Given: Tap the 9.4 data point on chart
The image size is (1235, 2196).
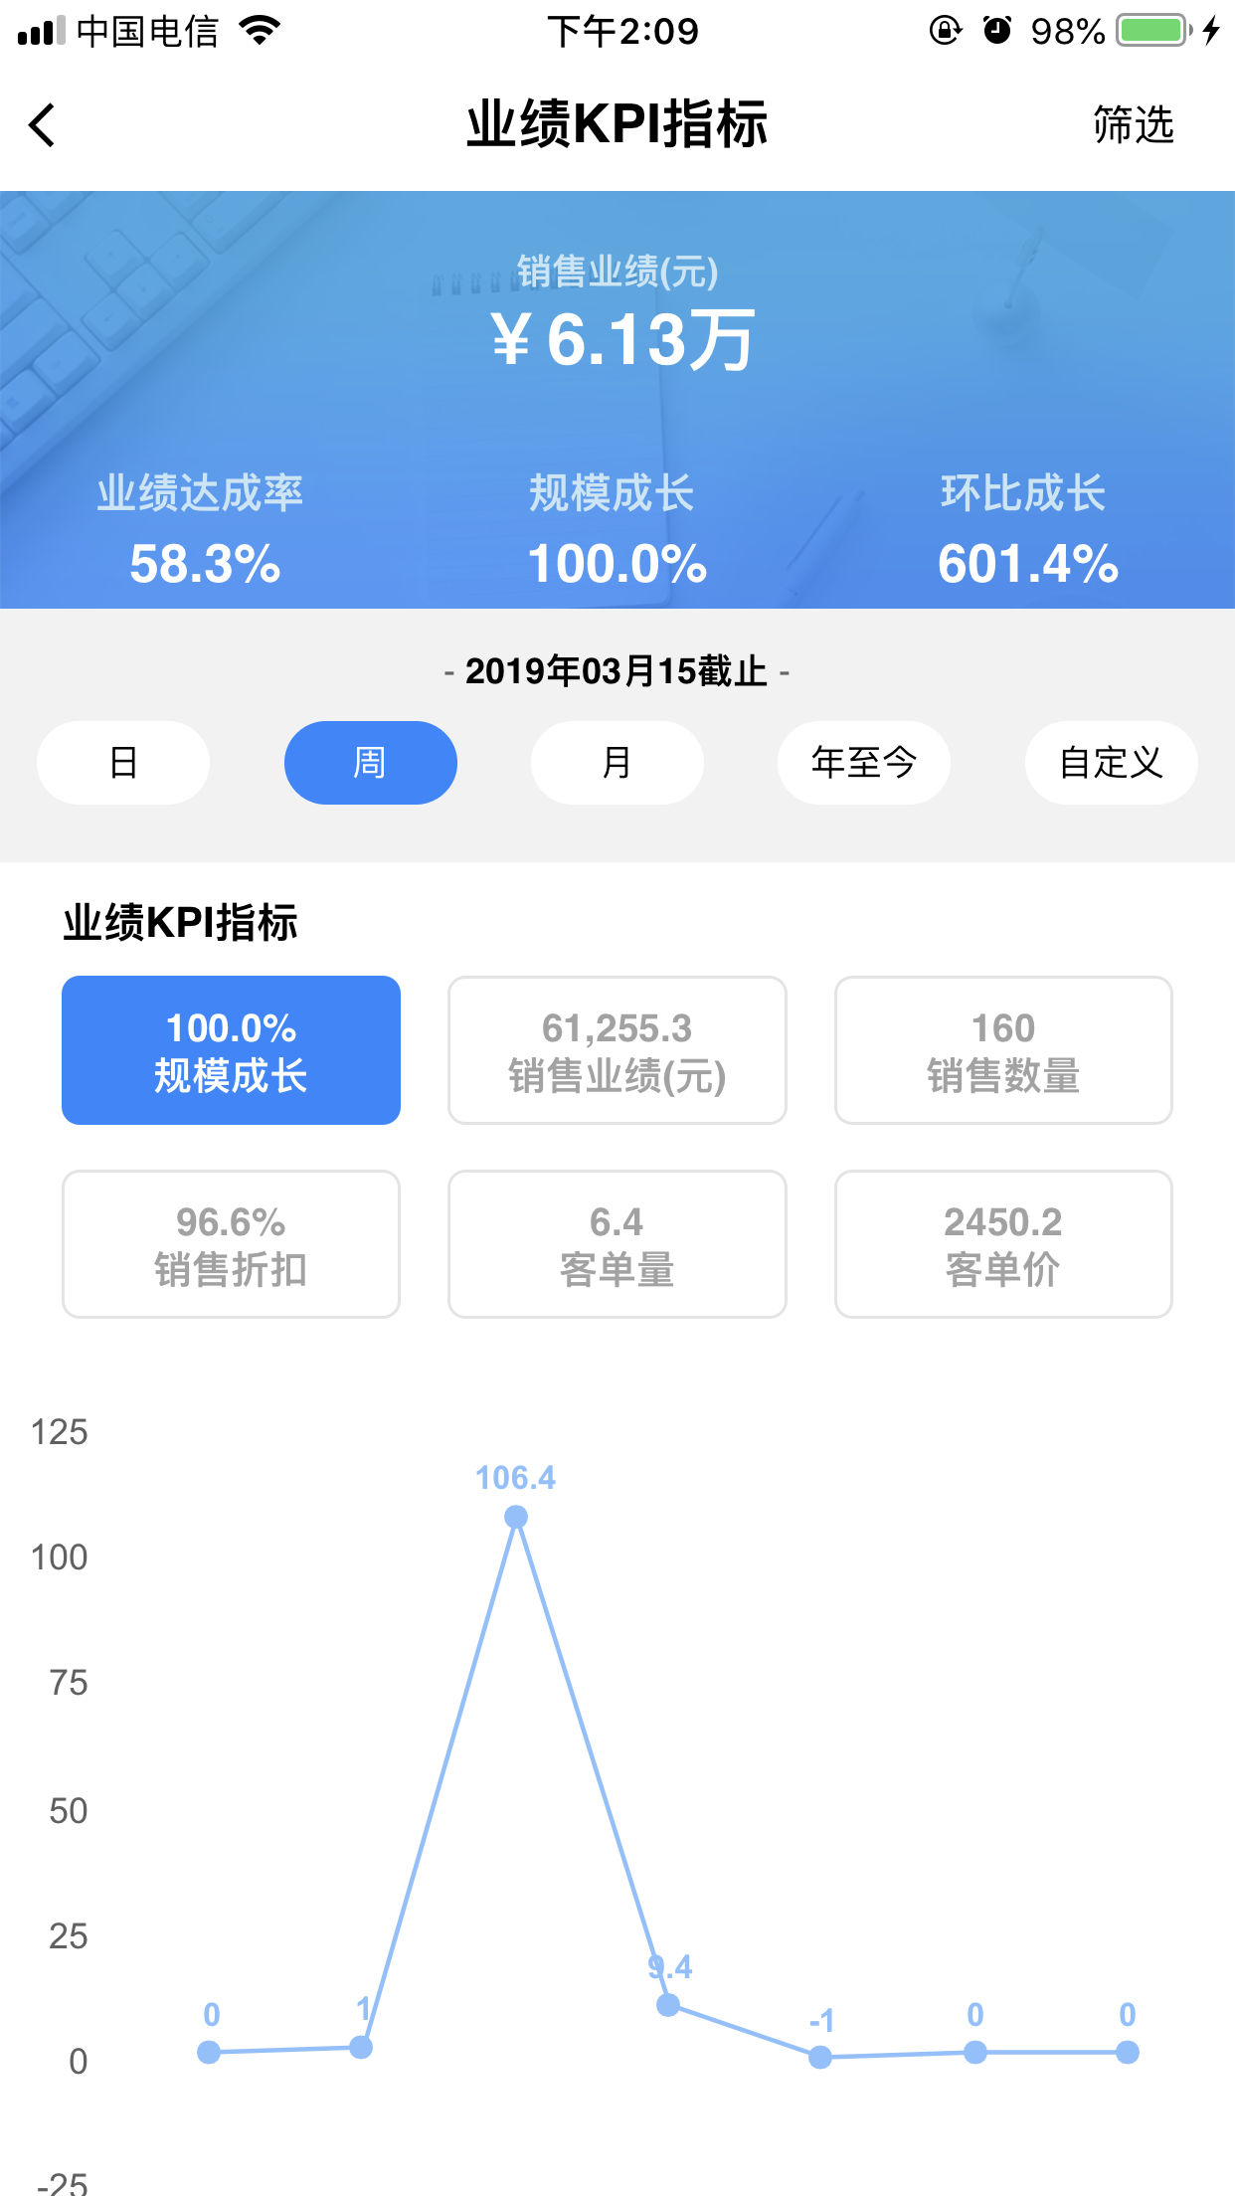Looking at the screenshot, I should click(668, 2005).
